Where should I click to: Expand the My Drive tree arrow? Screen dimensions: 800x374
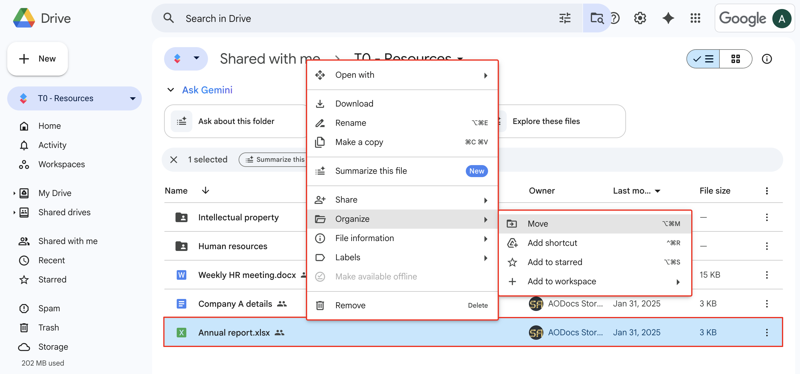click(14, 193)
